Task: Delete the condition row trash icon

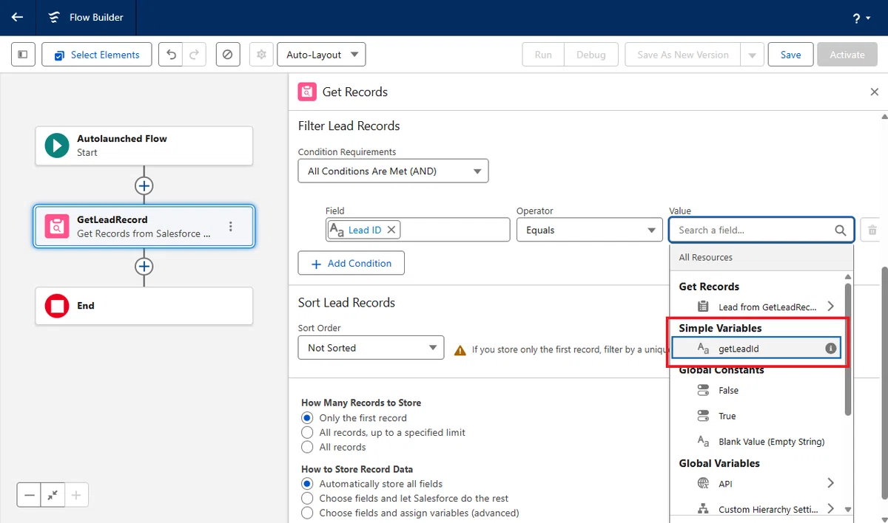Action: point(872,230)
